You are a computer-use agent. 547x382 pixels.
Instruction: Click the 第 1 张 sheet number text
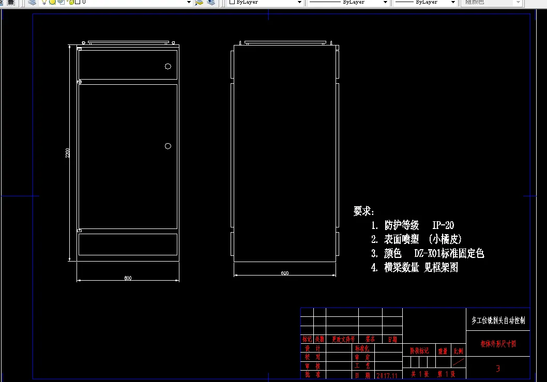[x=446, y=374]
